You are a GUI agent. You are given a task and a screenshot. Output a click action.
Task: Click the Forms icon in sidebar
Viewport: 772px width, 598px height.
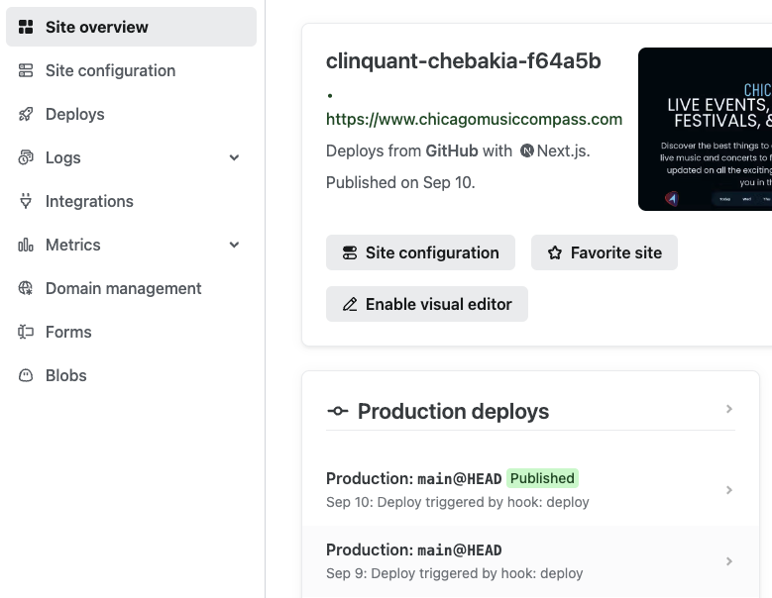pyautogui.click(x=26, y=332)
